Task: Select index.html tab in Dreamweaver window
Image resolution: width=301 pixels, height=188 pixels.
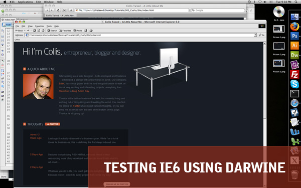Action: click(9, 20)
